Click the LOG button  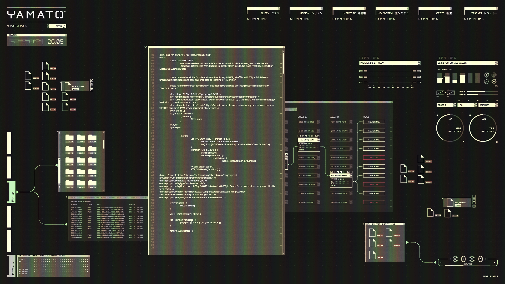coord(467,105)
